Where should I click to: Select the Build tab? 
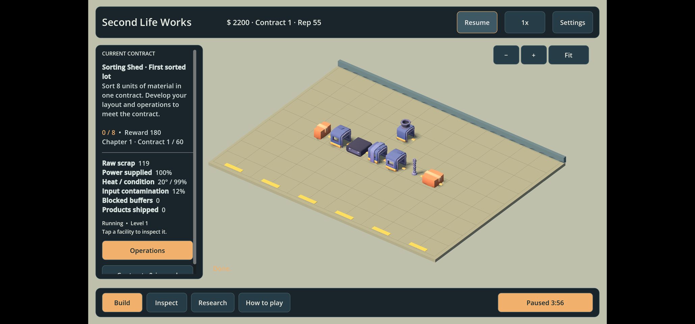[x=122, y=303]
